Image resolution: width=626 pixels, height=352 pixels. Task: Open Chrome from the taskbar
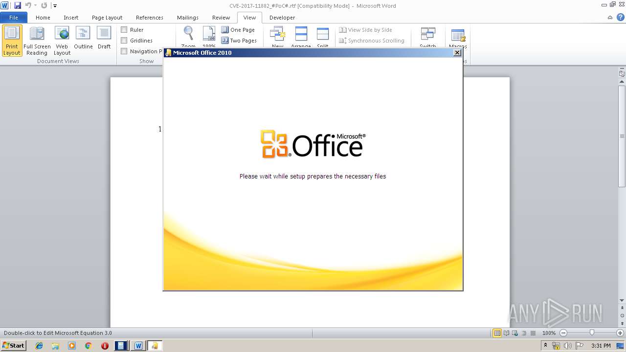click(x=88, y=346)
